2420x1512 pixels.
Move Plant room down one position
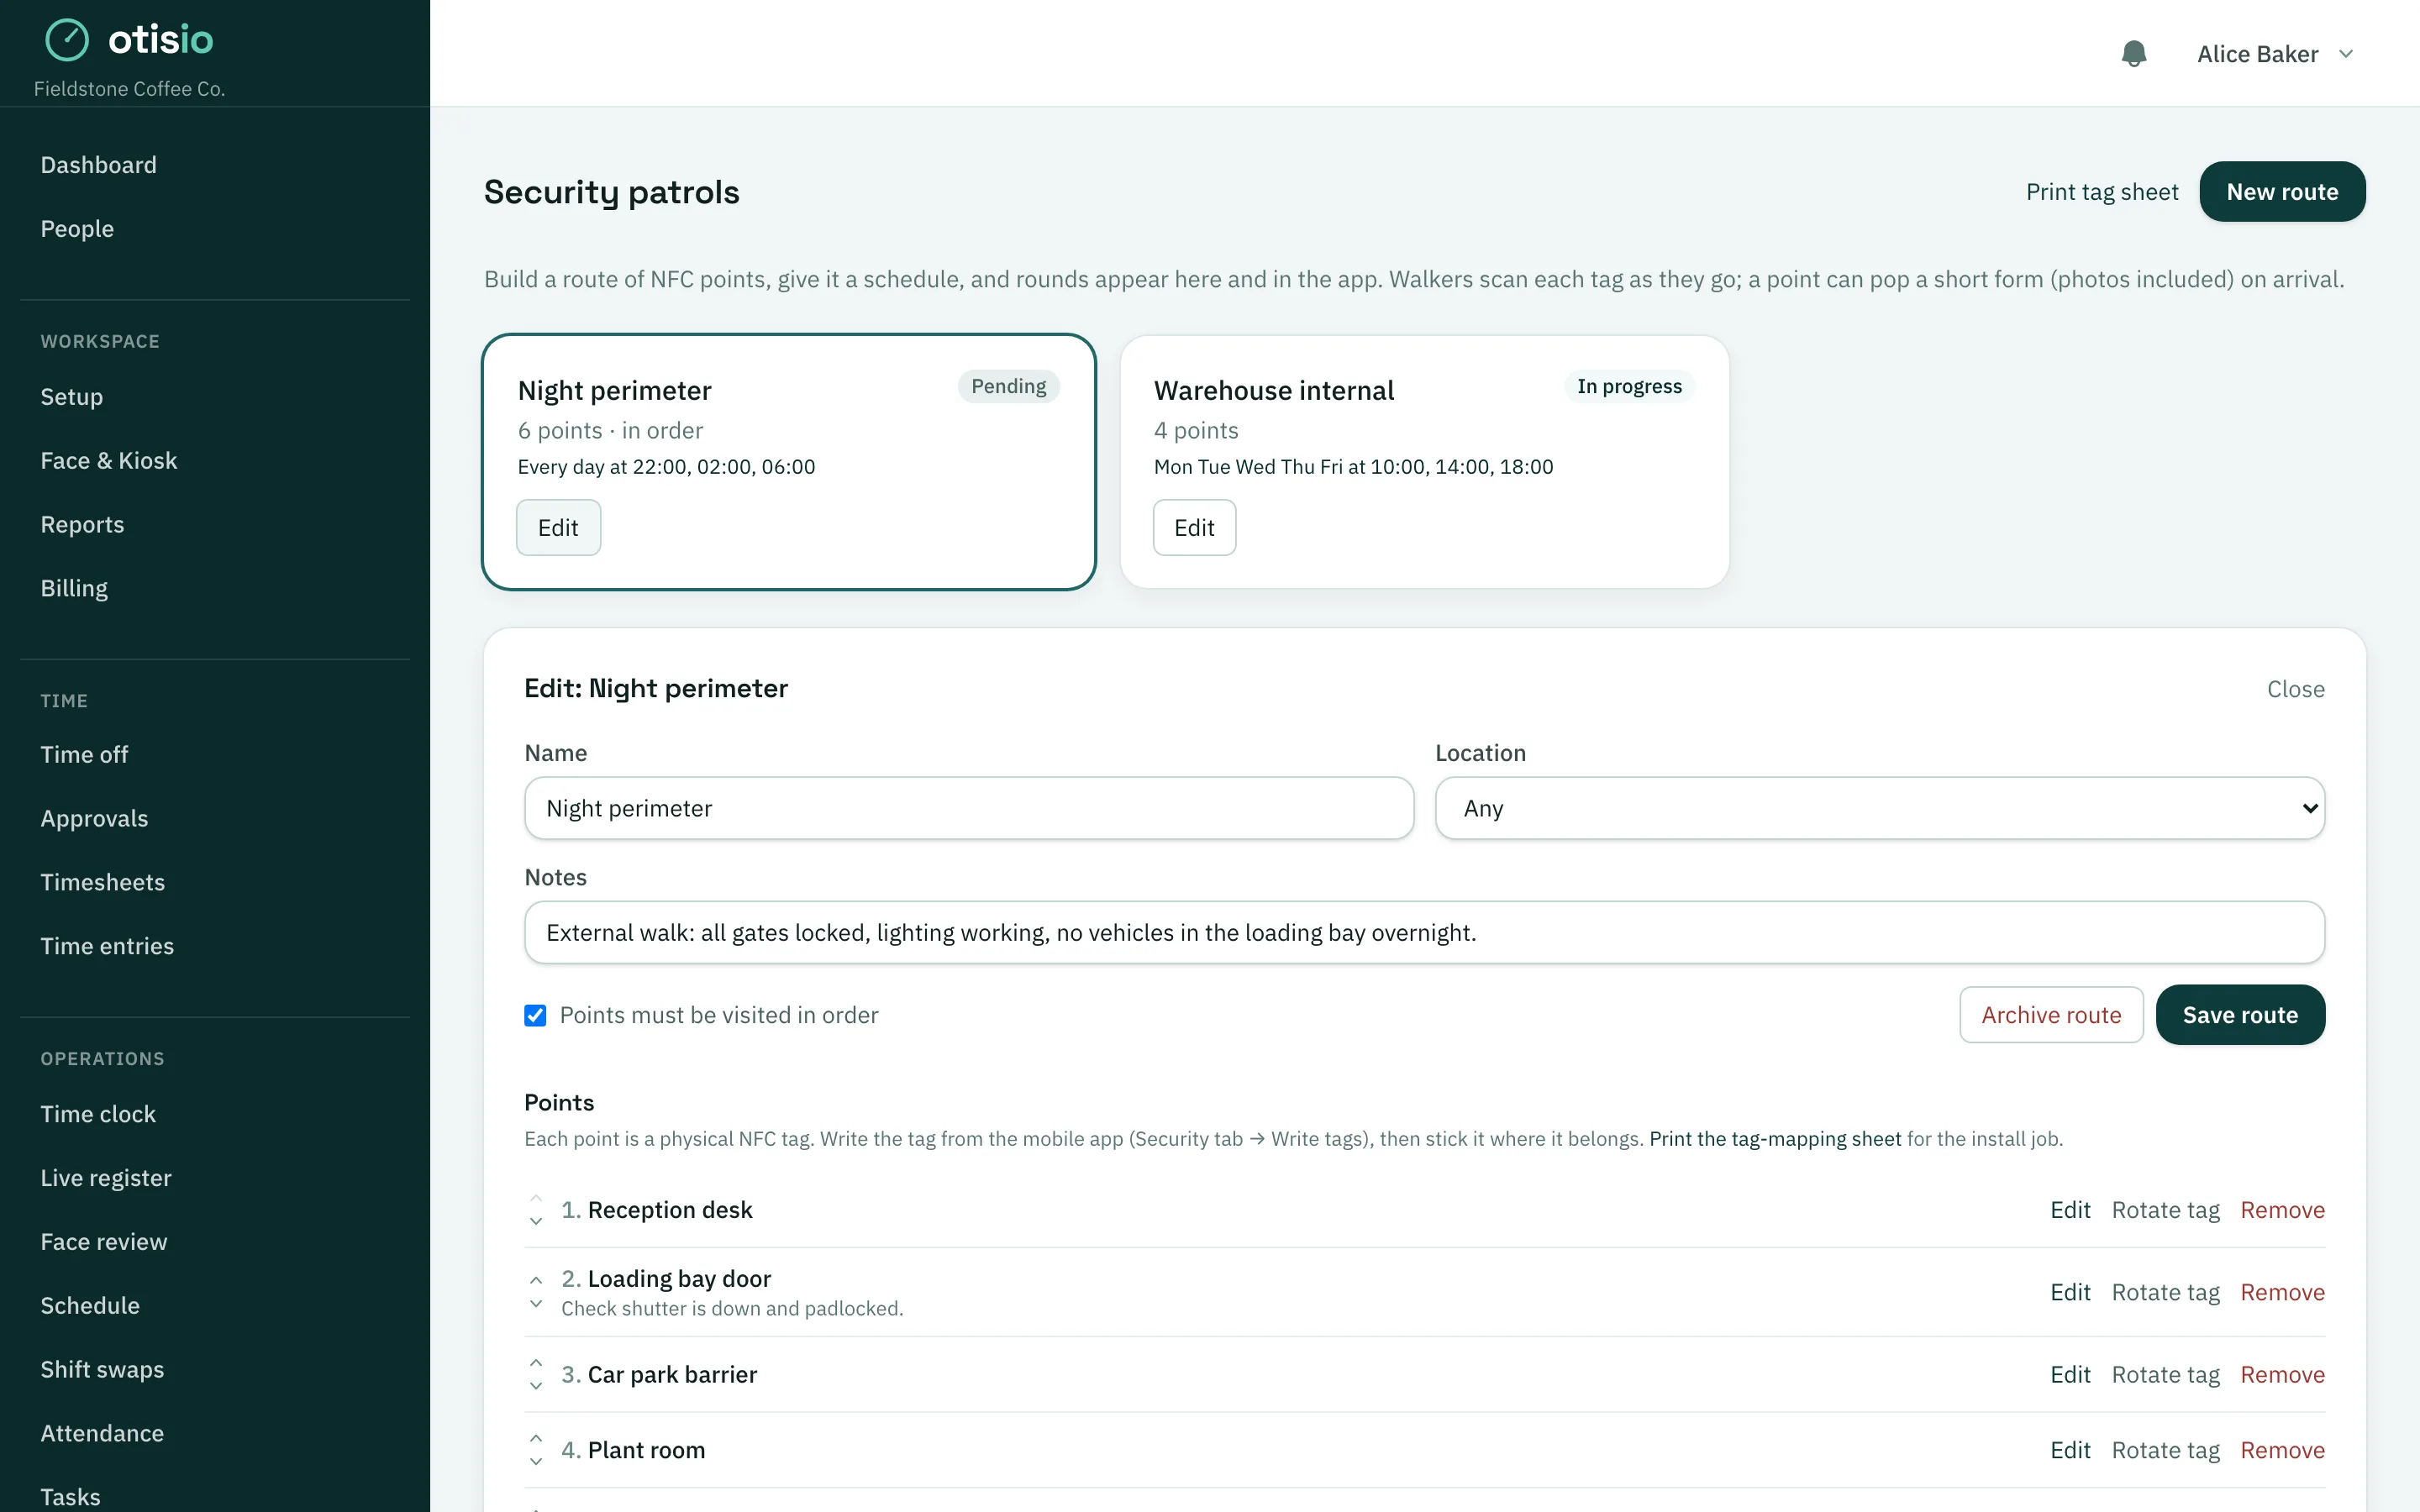coord(536,1462)
